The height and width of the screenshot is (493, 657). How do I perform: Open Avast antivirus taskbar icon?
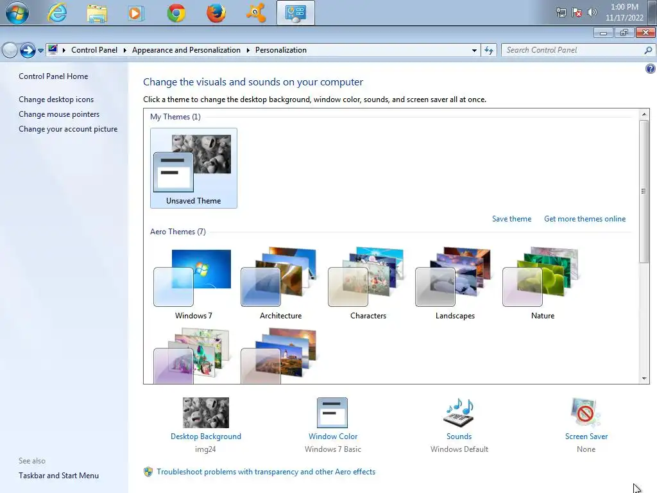point(255,13)
